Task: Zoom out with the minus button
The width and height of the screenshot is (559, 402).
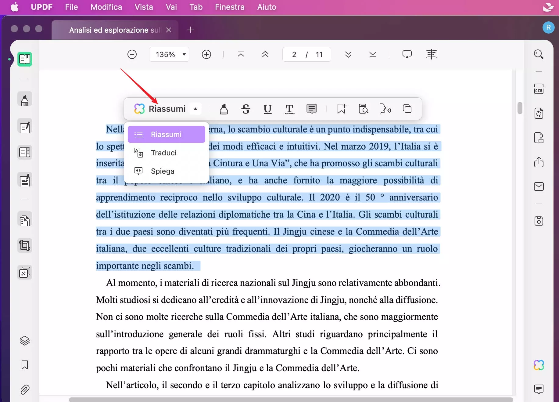Action: coord(132,54)
